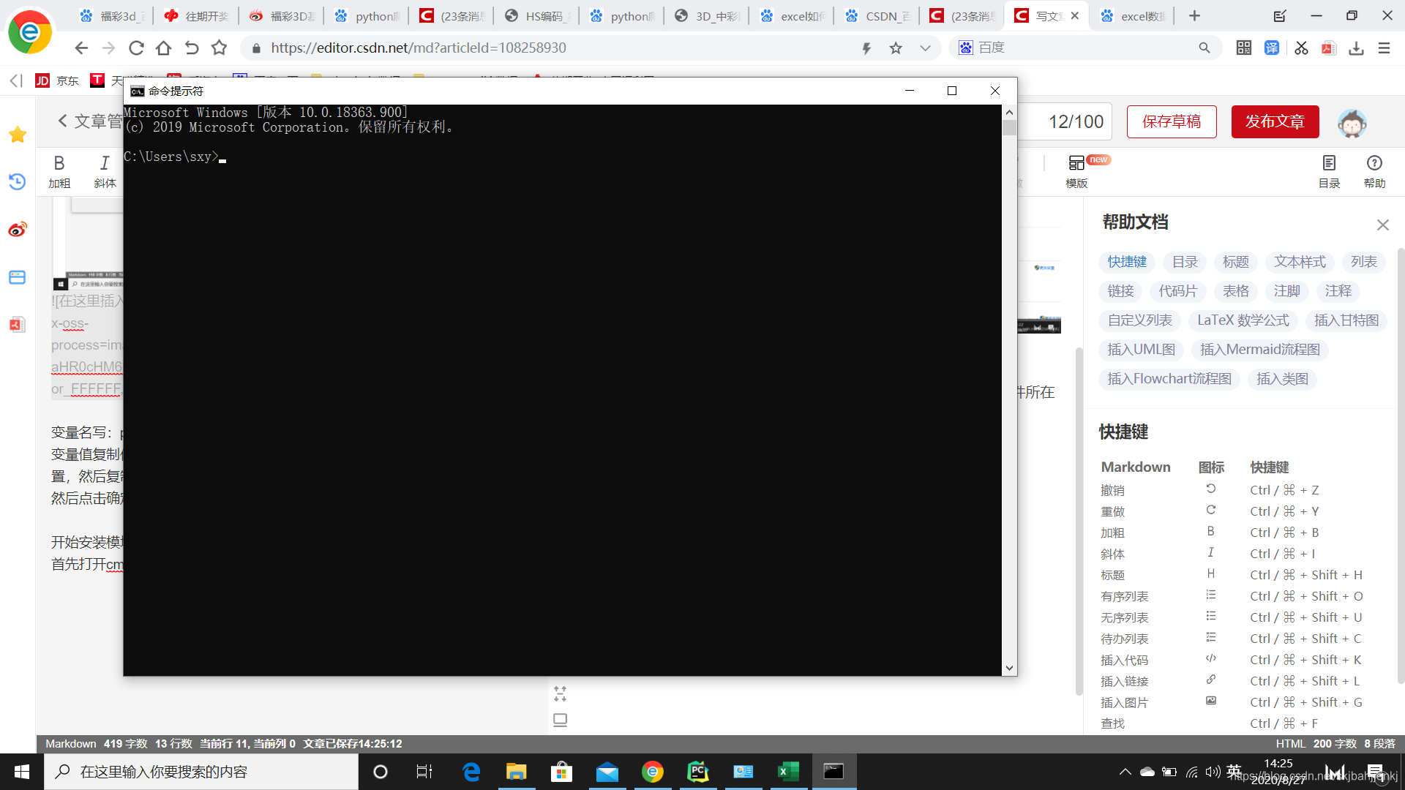
Task: Click the command prompt vertical scrollbar down arrow
Action: [1009, 668]
